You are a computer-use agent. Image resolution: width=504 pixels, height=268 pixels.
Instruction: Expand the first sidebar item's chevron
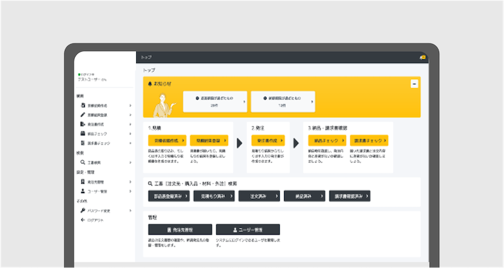[x=130, y=106]
